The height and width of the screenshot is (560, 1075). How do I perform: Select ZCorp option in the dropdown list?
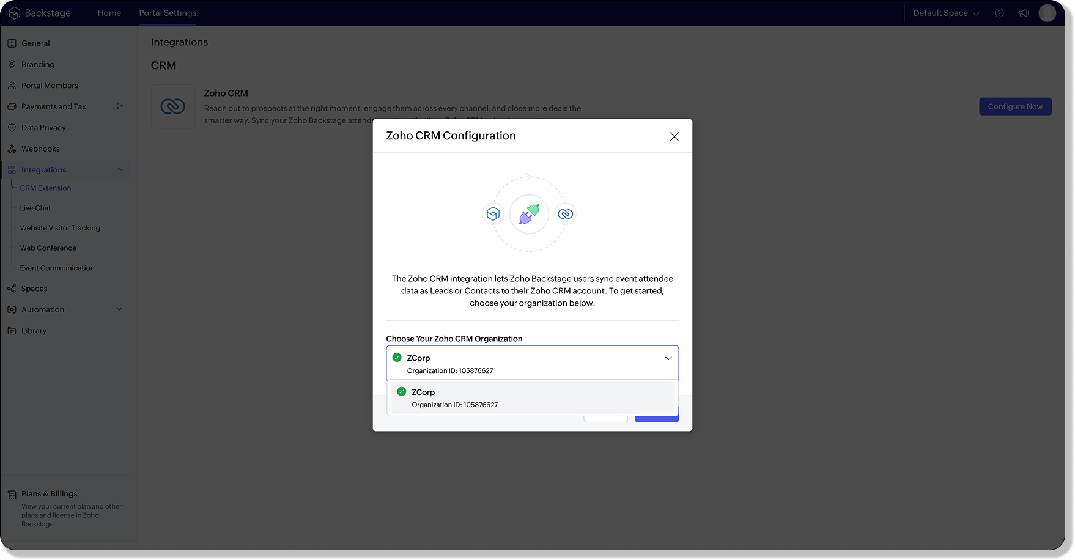click(x=532, y=398)
